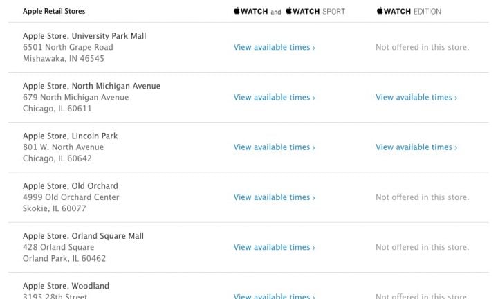Select the Apple Store, North Michigan Avenue name

pyautogui.click(x=91, y=86)
